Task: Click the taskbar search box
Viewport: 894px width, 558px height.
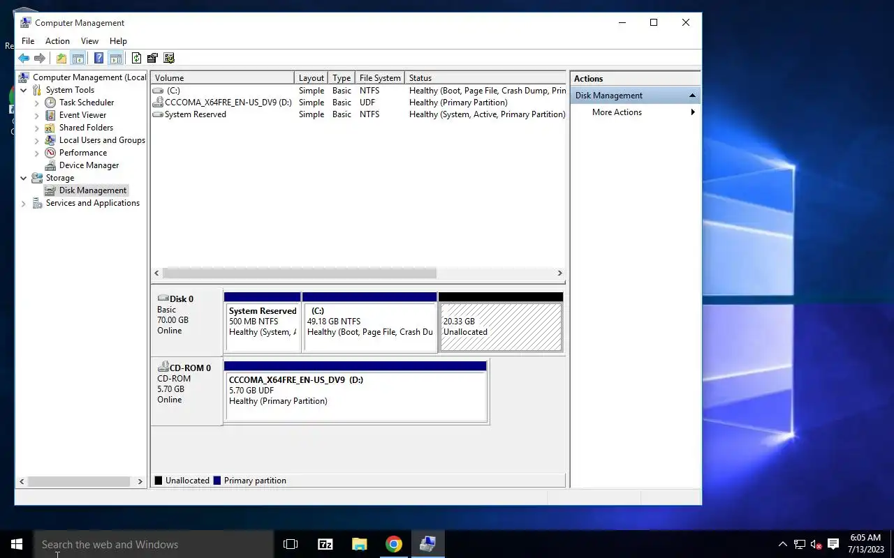Action: [154, 544]
